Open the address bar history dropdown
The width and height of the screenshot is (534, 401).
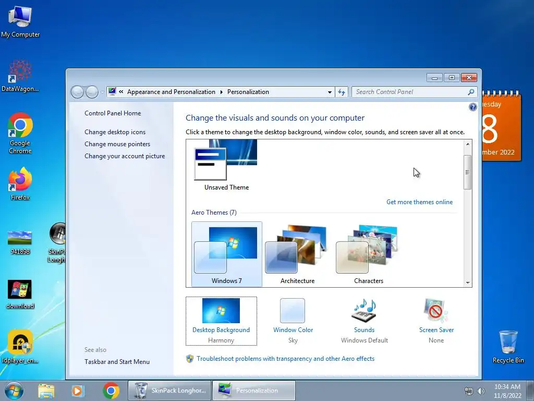click(330, 92)
